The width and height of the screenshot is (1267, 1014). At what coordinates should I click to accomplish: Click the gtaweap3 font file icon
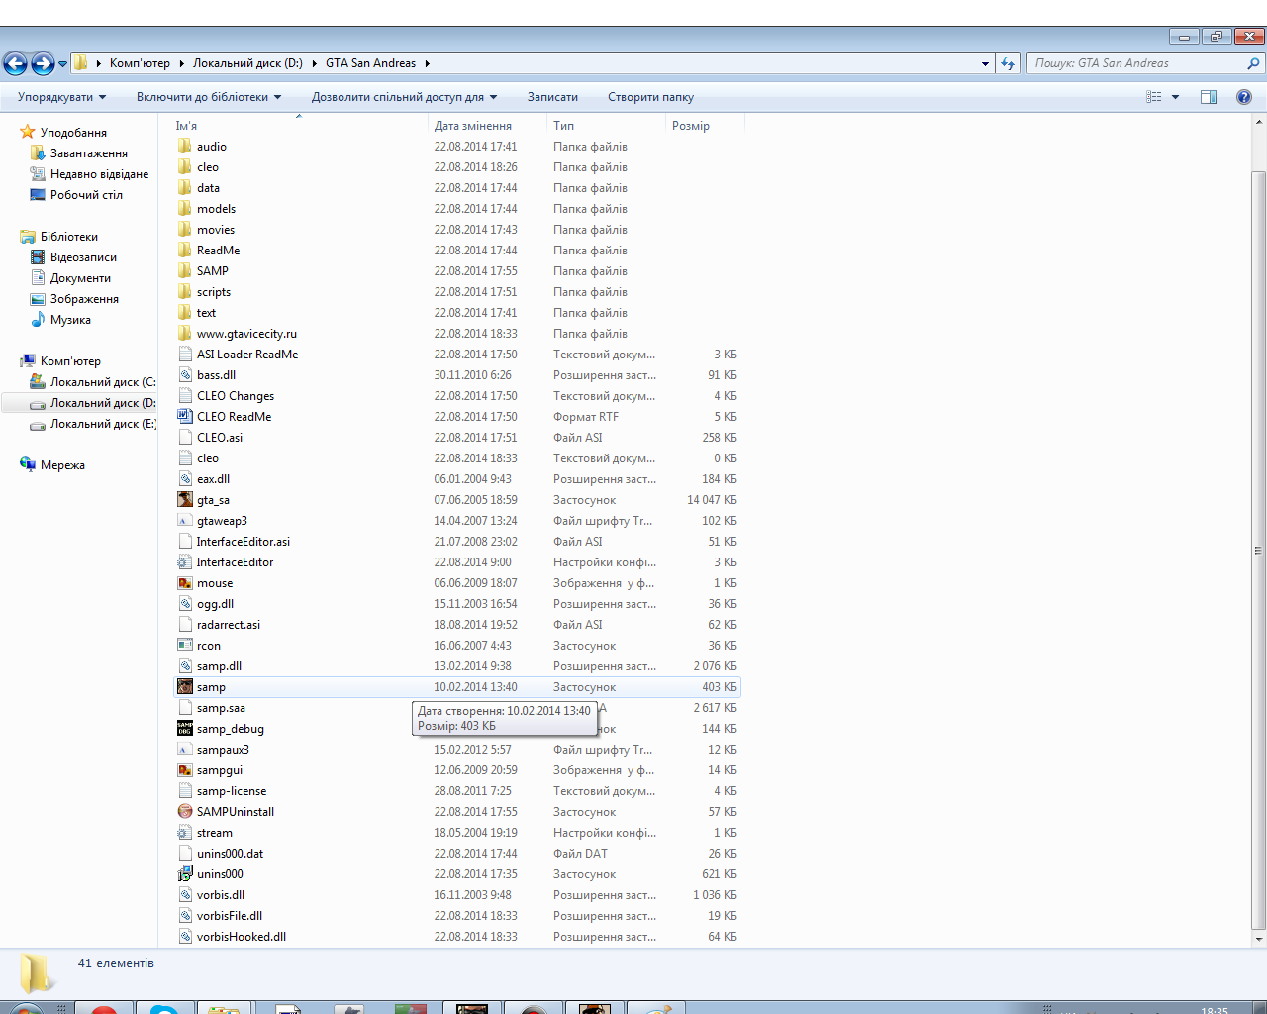coord(185,521)
